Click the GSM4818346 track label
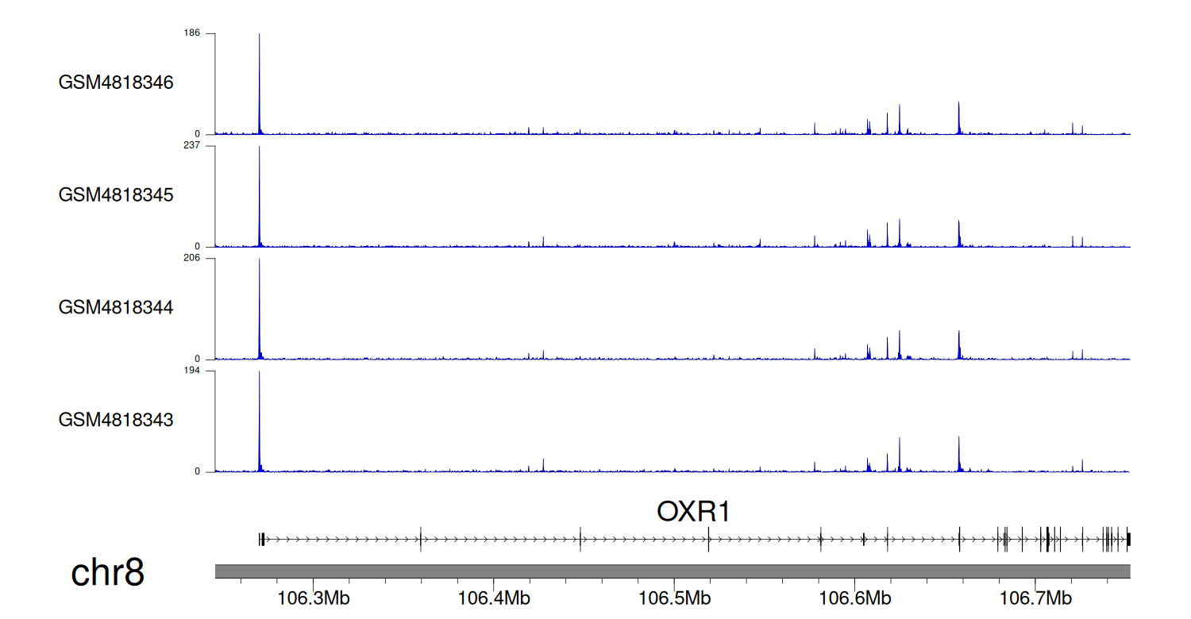Screen dimensions: 1191x619 pos(116,83)
